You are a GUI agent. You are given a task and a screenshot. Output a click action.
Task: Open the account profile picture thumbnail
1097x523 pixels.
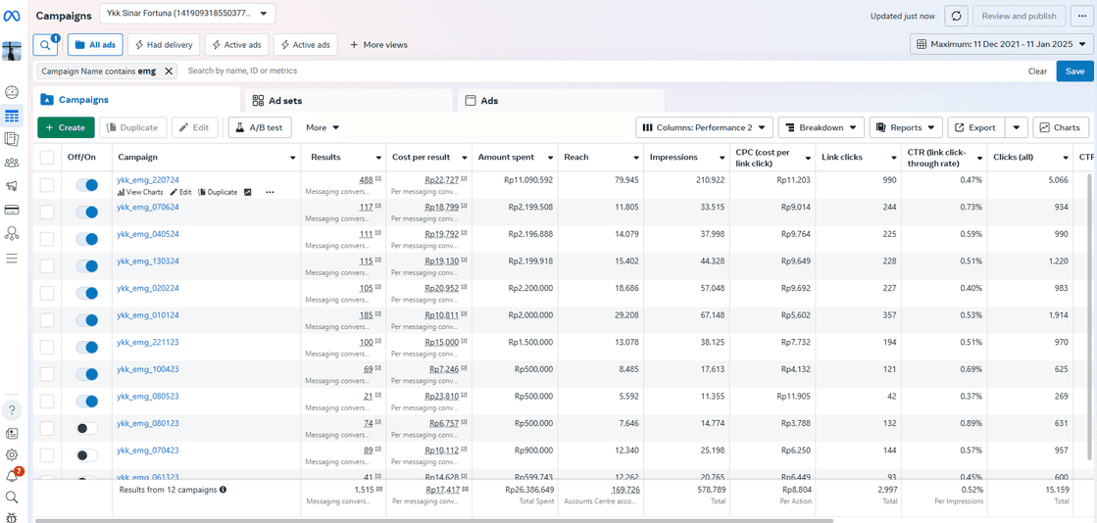coord(12,50)
